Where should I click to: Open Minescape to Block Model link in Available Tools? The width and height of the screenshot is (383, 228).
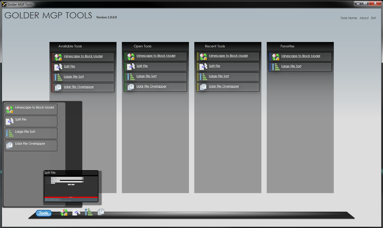83,56
